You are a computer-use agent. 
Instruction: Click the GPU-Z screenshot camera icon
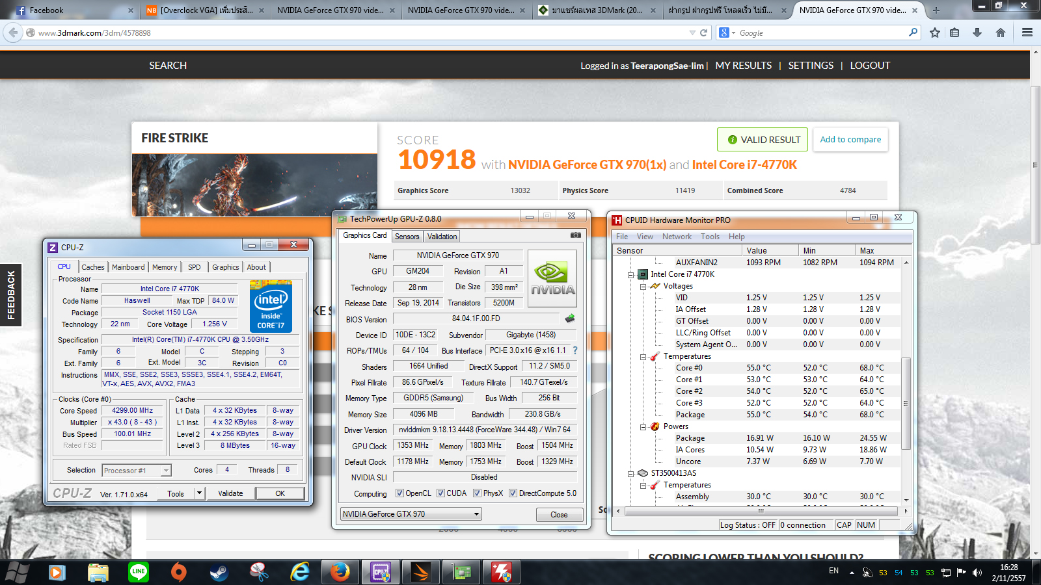[575, 235]
